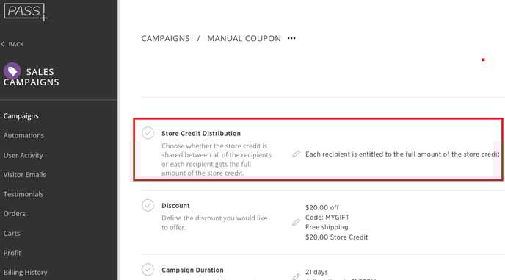Screen dimensions: 505x280
Task: Click the small red dot indicator
Action: (483, 60)
